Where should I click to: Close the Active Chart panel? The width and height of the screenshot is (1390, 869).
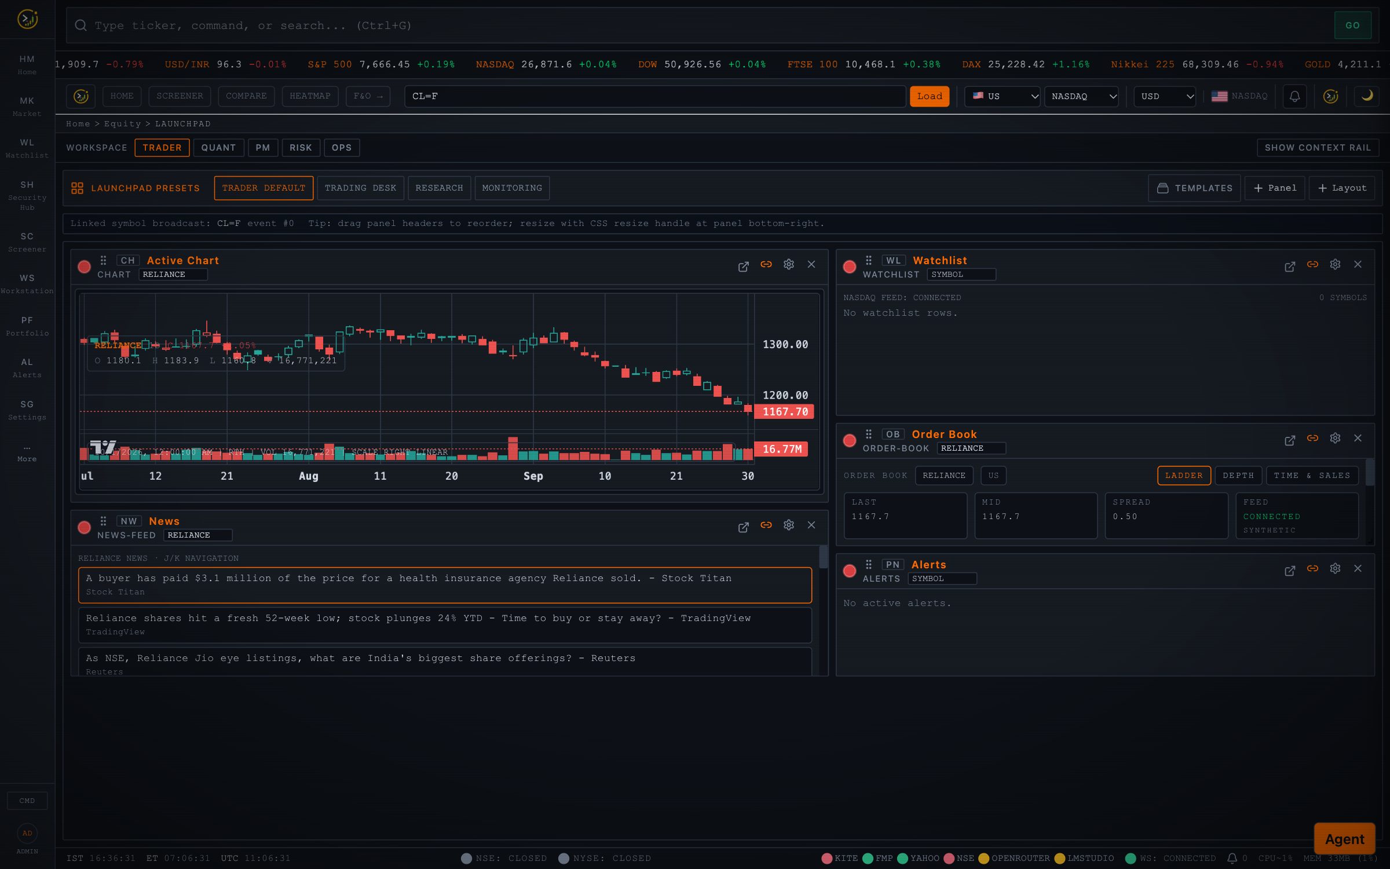pyautogui.click(x=811, y=264)
